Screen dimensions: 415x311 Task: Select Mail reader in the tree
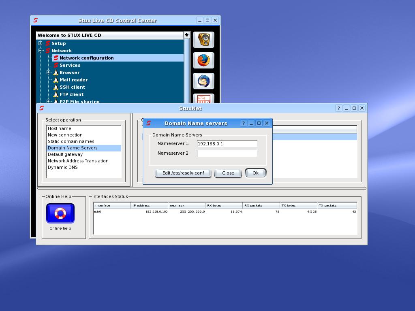[74, 80]
